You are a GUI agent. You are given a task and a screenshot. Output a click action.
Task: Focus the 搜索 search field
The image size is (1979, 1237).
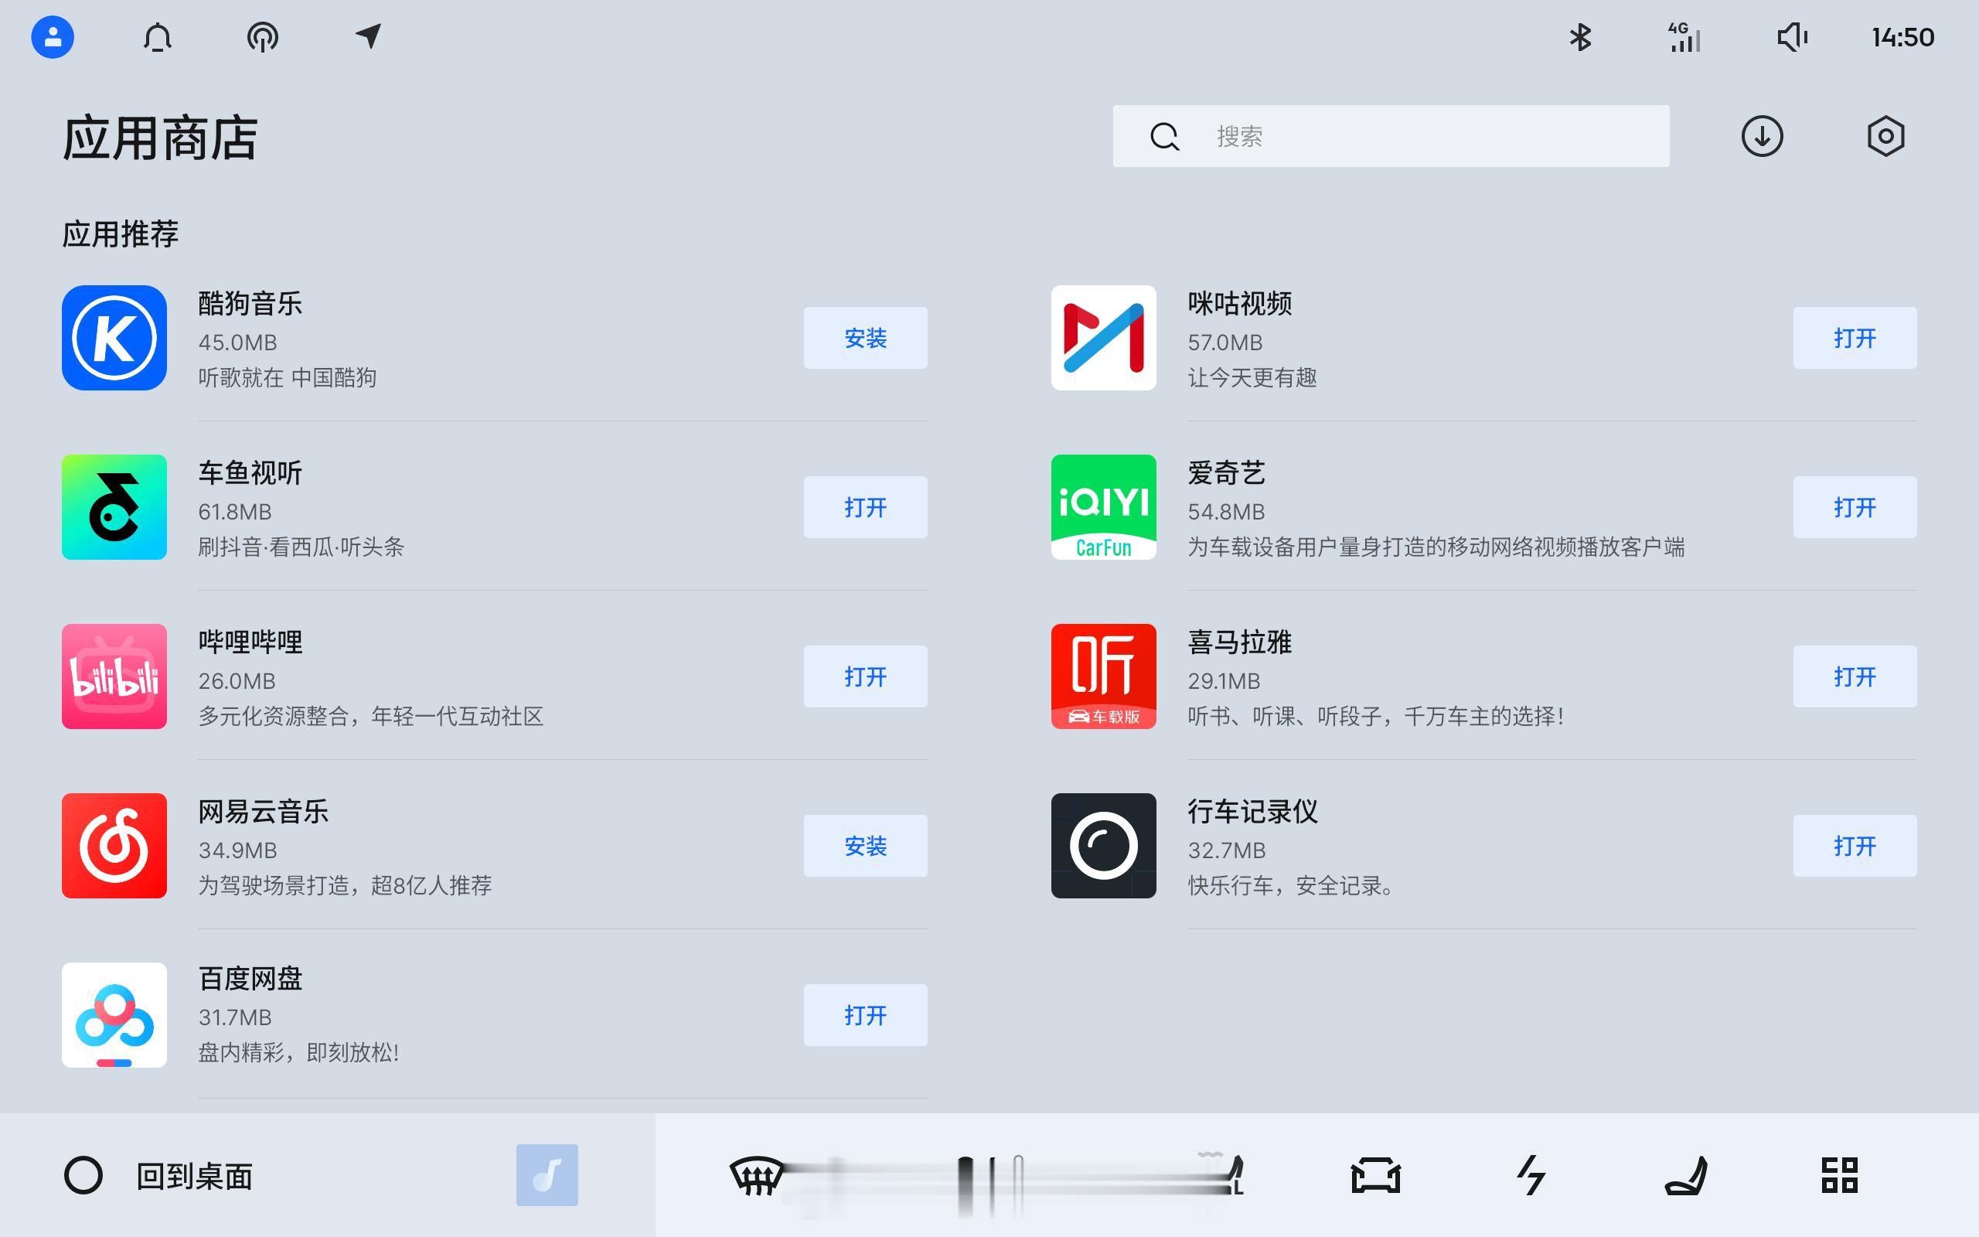pyautogui.click(x=1390, y=136)
